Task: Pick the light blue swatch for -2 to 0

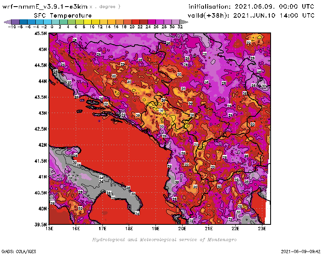Action: 47,22
